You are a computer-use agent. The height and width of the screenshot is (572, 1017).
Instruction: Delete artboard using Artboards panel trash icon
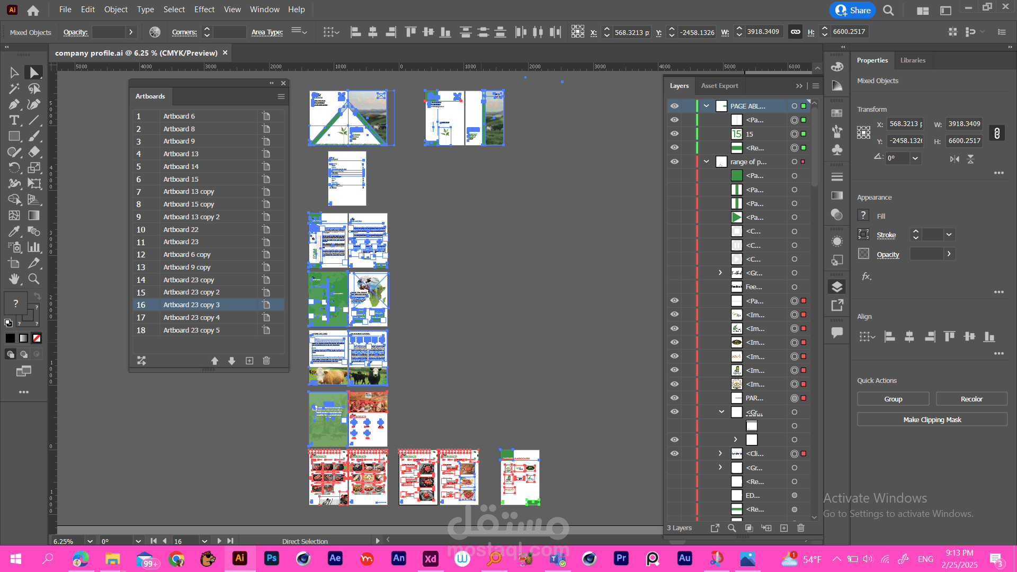[266, 361]
